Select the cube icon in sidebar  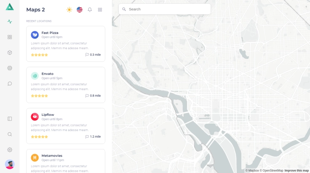pos(10,52)
